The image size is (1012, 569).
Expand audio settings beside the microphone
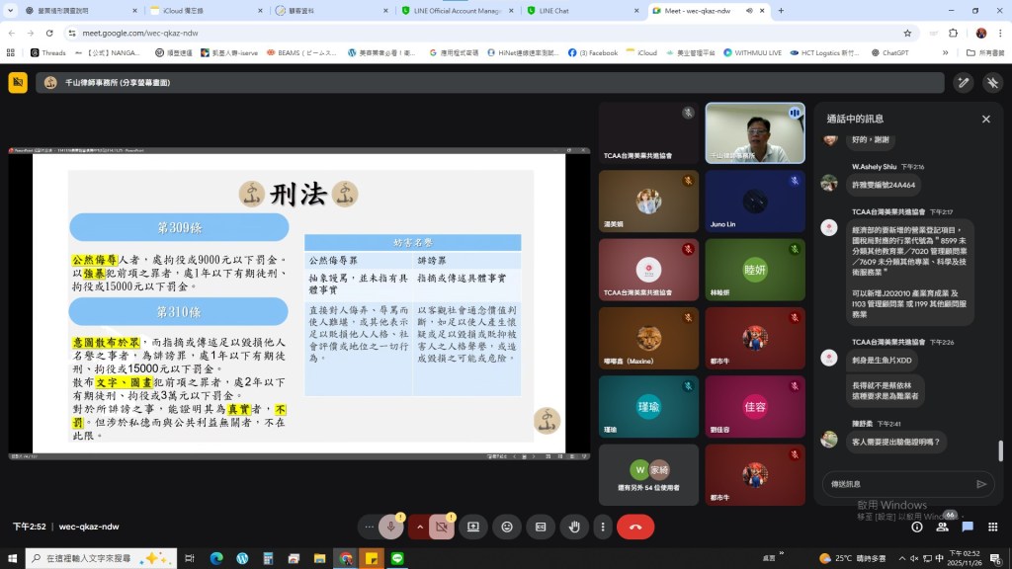(x=369, y=527)
